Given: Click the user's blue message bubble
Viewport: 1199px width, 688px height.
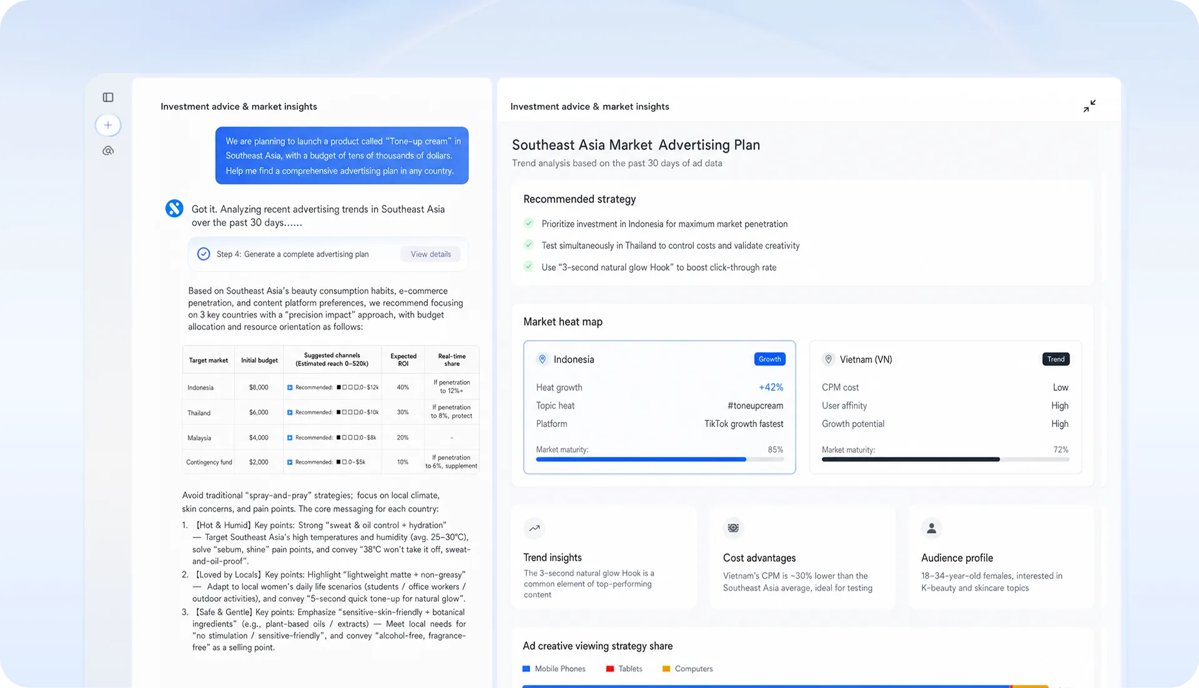Looking at the screenshot, I should [x=342, y=155].
